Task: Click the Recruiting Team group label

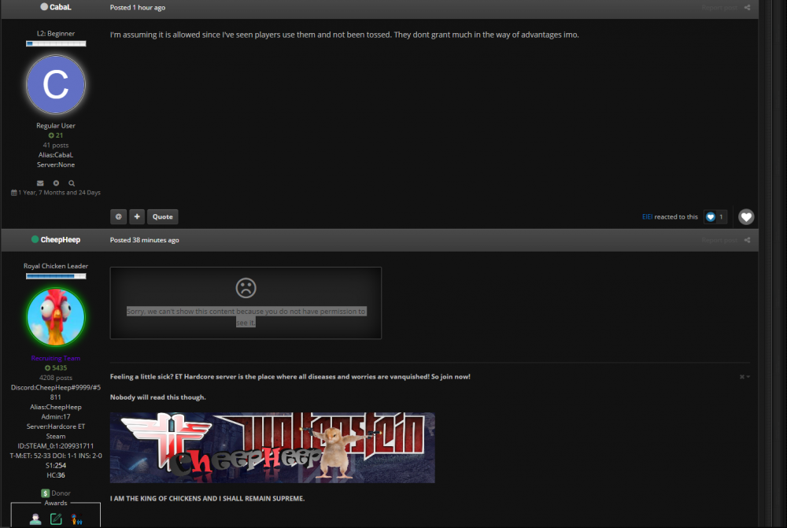Action: (x=56, y=358)
